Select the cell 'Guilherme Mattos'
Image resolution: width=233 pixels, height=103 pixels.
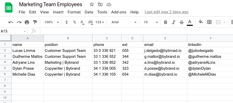[x=28, y=57]
